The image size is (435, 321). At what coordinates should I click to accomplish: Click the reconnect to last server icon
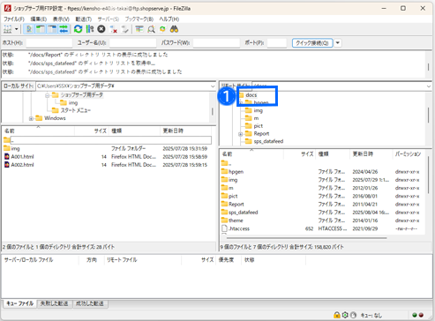click(125, 29)
